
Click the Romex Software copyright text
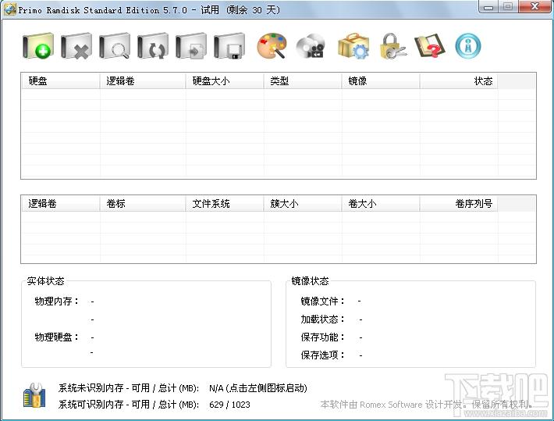point(427,405)
